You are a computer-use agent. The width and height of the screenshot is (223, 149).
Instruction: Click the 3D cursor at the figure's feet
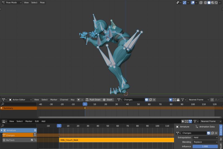(126, 94)
